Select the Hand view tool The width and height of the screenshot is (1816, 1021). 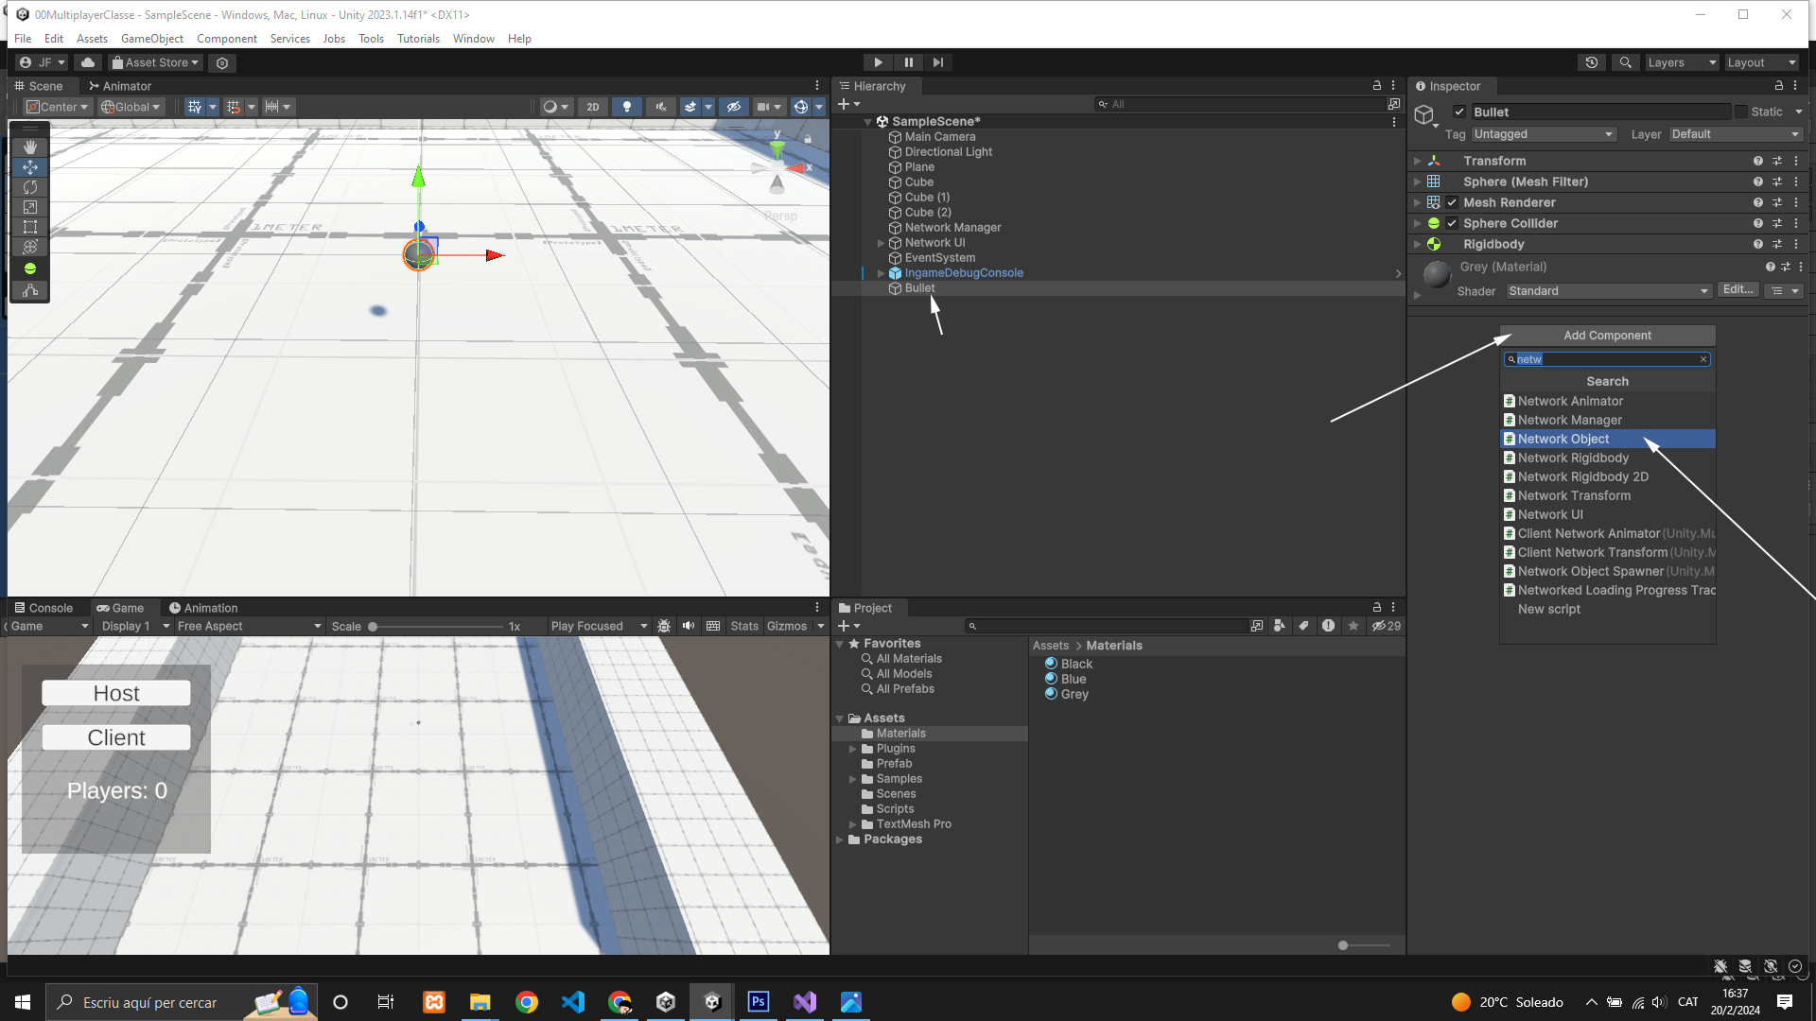[x=30, y=147]
